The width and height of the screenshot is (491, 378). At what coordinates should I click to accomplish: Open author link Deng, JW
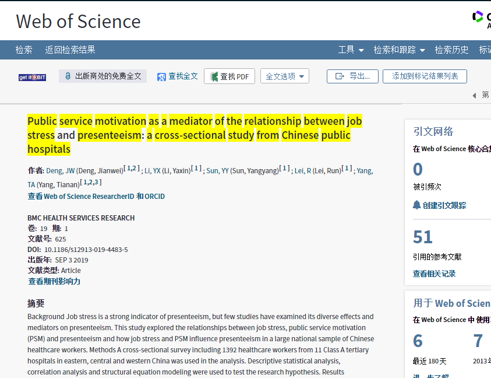pyautogui.click(x=60, y=171)
